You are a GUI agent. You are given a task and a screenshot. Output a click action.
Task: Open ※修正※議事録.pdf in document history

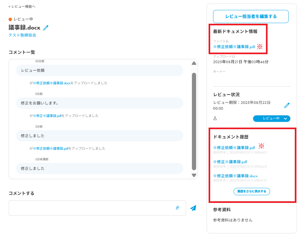click(230, 162)
